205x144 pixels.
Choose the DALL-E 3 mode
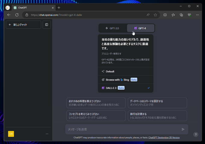[x=125, y=88]
